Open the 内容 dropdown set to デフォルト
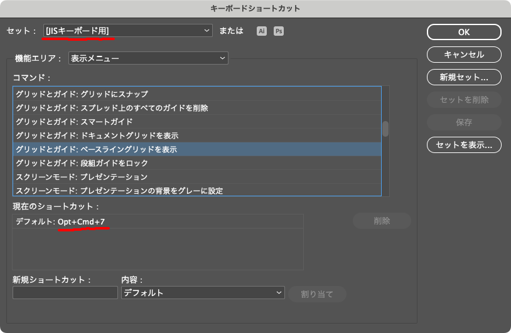 [x=202, y=293]
